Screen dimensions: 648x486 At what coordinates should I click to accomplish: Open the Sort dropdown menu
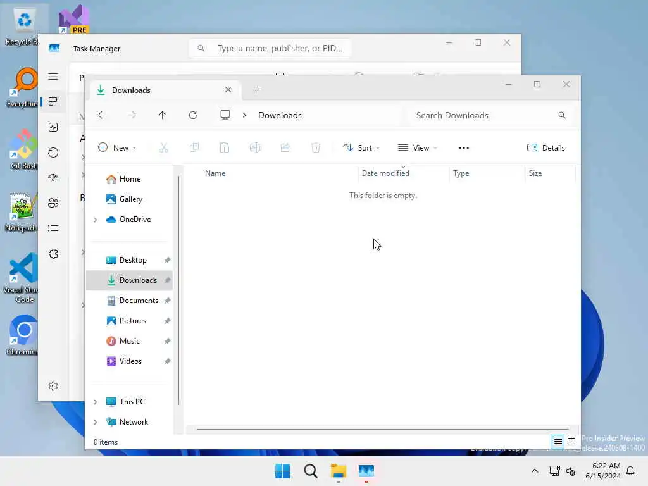click(x=361, y=147)
